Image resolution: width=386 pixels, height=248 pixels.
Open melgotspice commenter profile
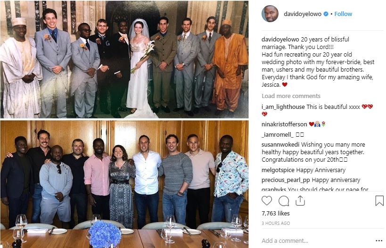278,170
